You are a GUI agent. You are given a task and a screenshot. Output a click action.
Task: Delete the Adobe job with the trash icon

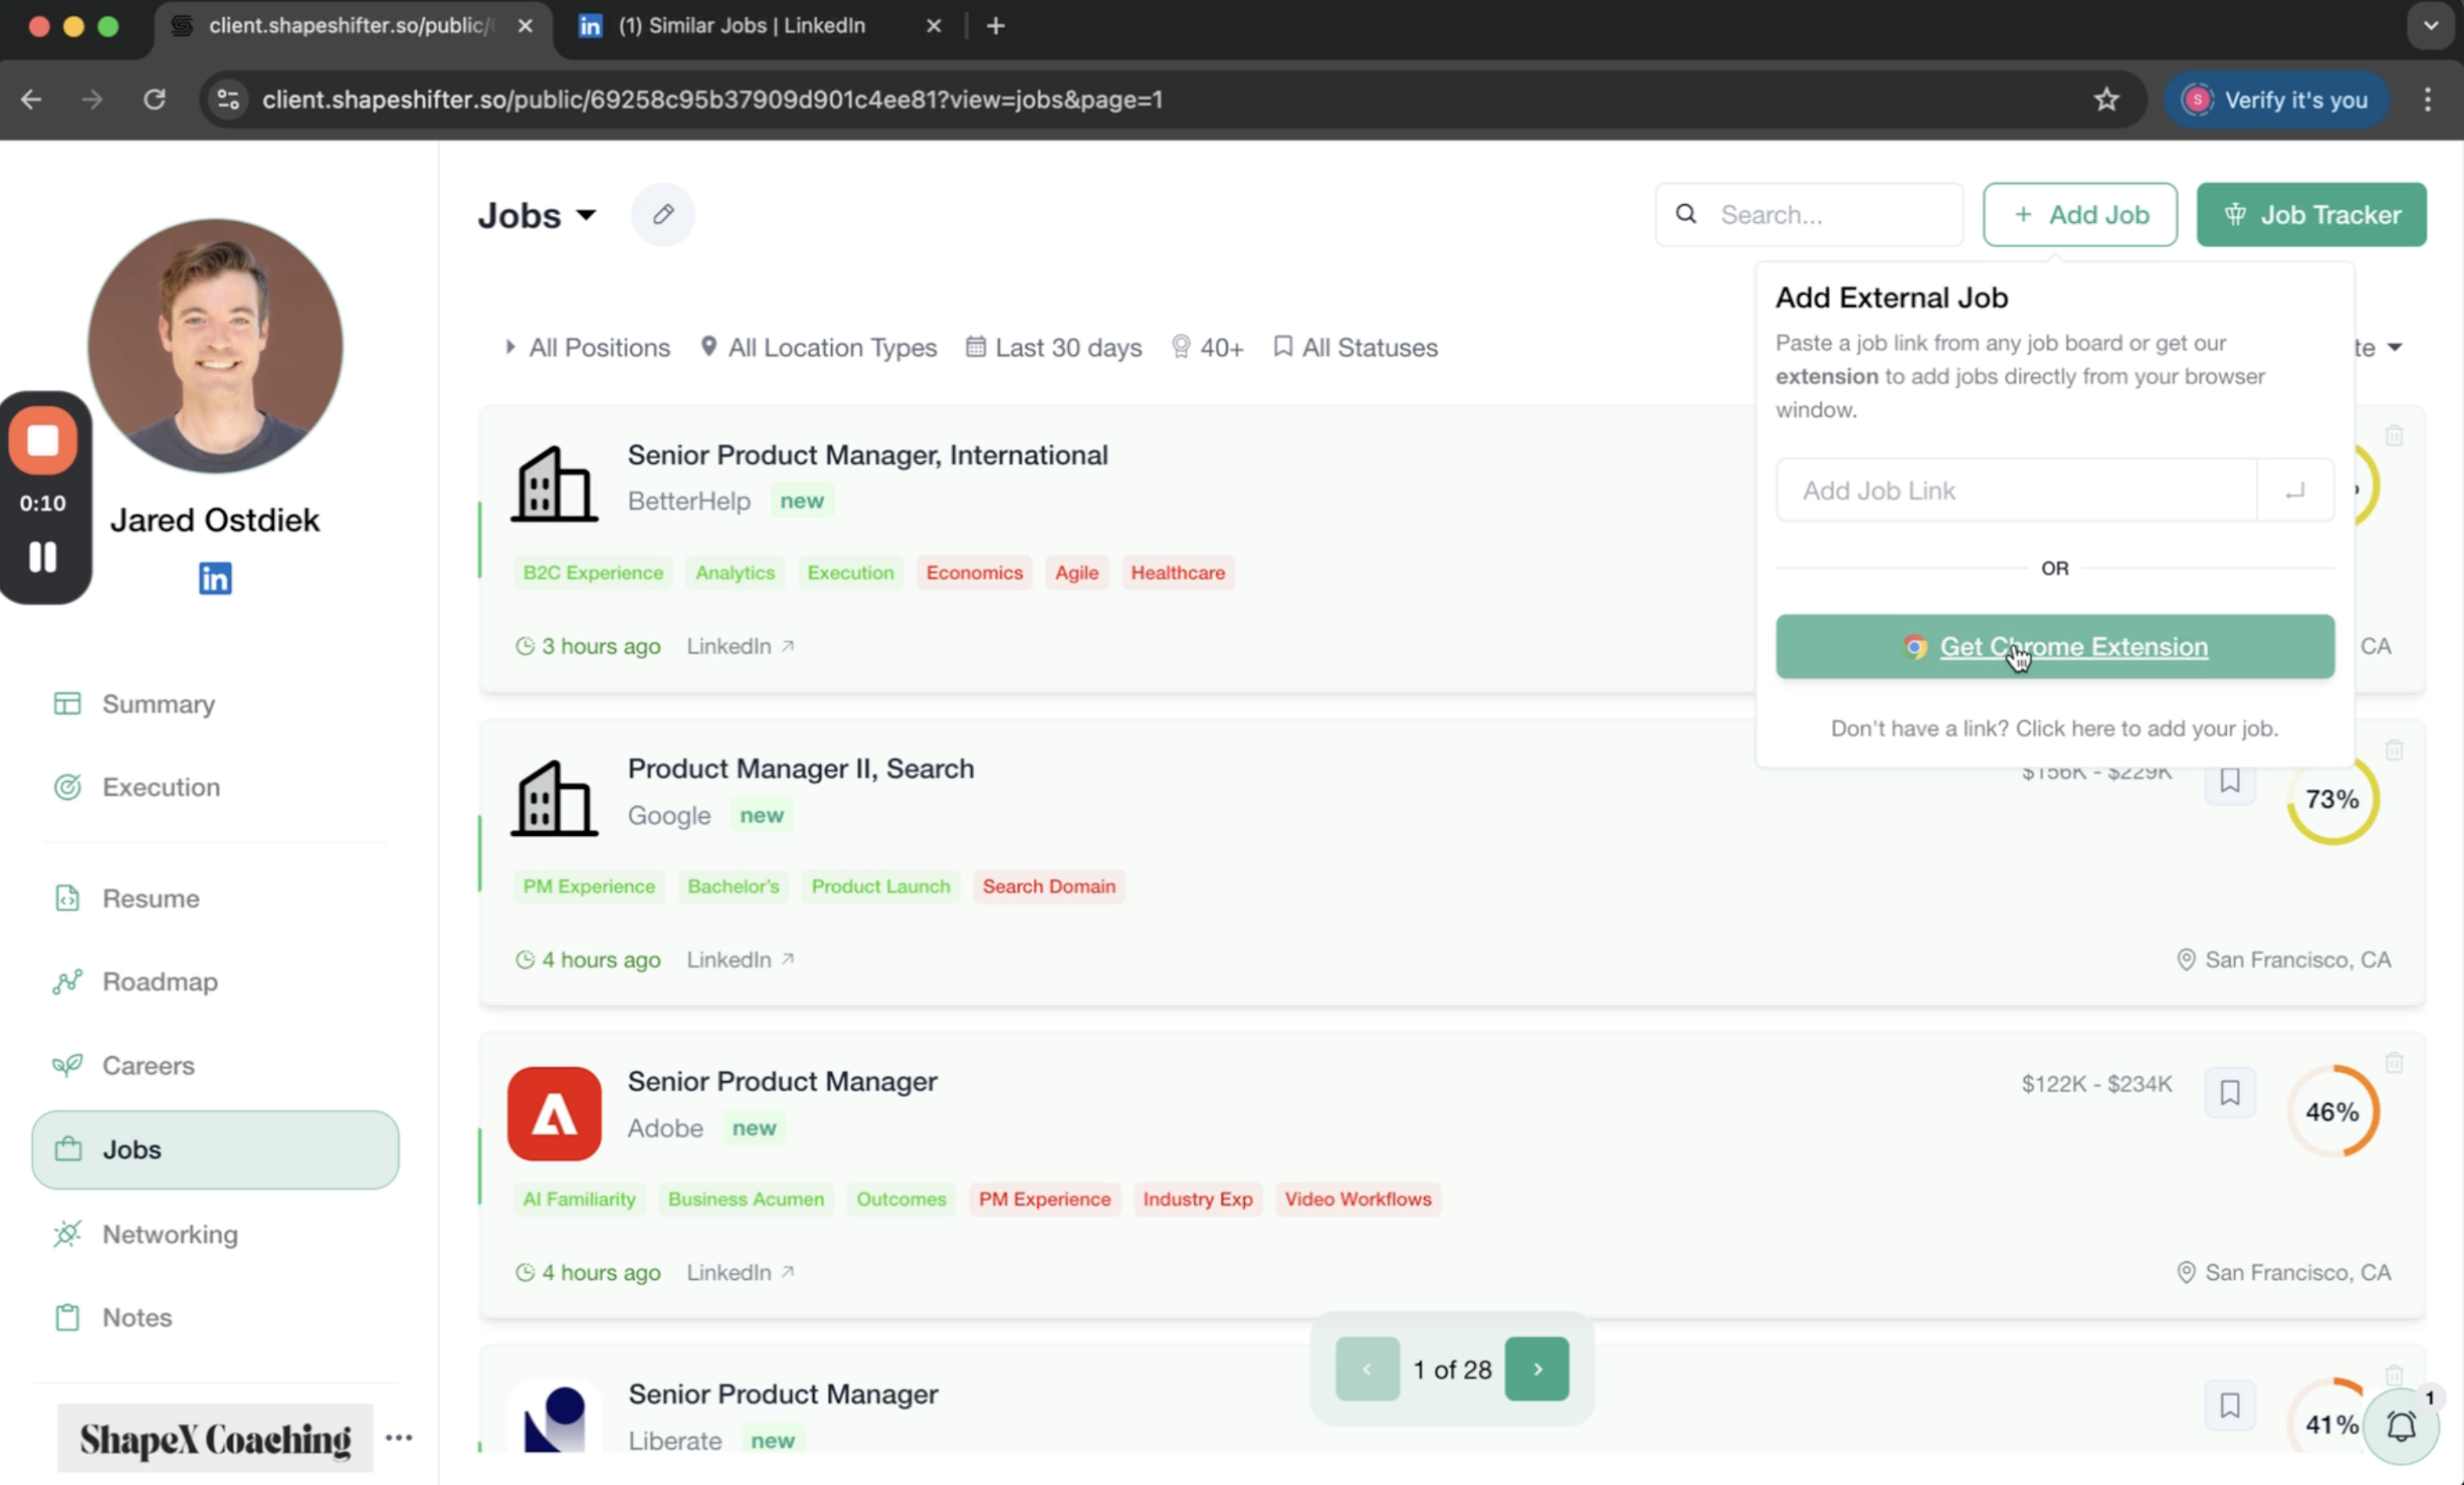(x=2393, y=1062)
